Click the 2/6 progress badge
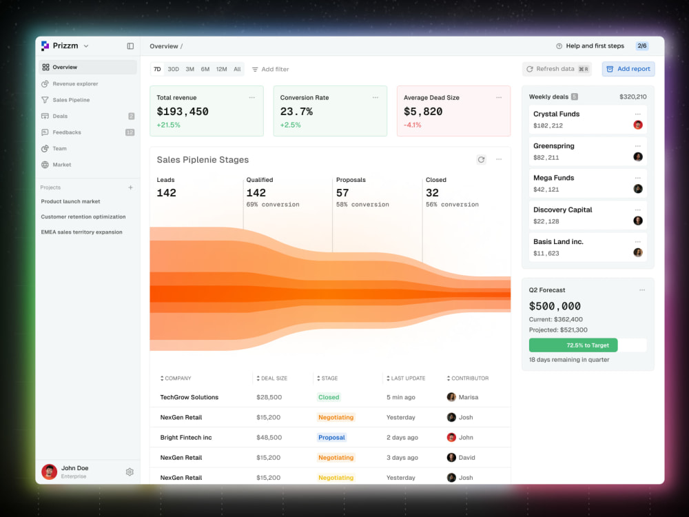Viewport: 689px width, 517px height. pyautogui.click(x=642, y=45)
